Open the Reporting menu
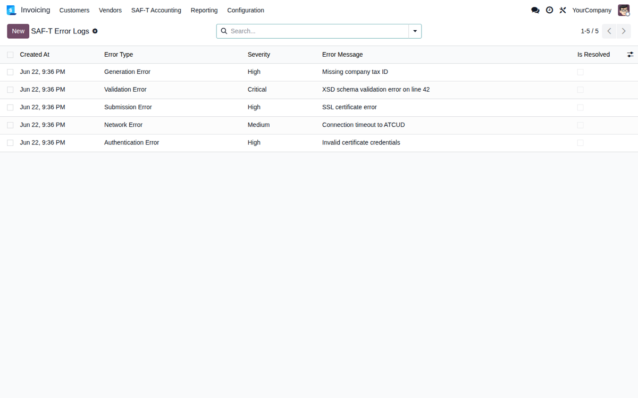638x398 pixels. point(204,10)
